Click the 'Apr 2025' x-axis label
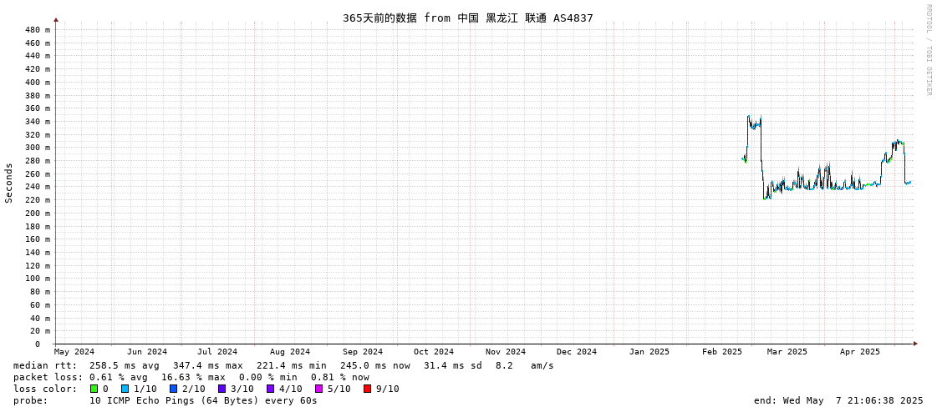937x412 pixels. (860, 352)
